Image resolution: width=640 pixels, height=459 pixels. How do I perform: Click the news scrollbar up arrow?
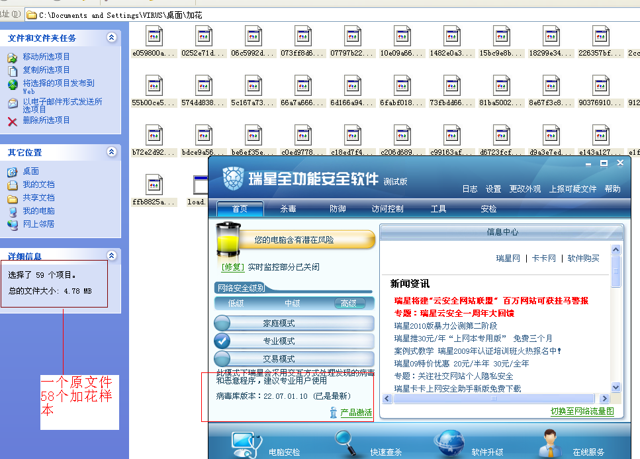[x=616, y=249]
